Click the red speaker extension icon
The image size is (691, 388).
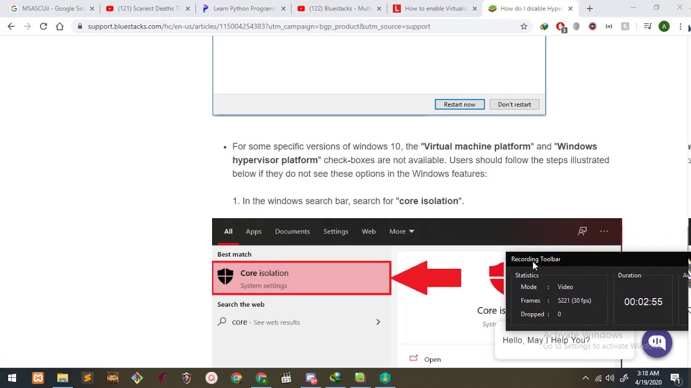[x=593, y=26]
